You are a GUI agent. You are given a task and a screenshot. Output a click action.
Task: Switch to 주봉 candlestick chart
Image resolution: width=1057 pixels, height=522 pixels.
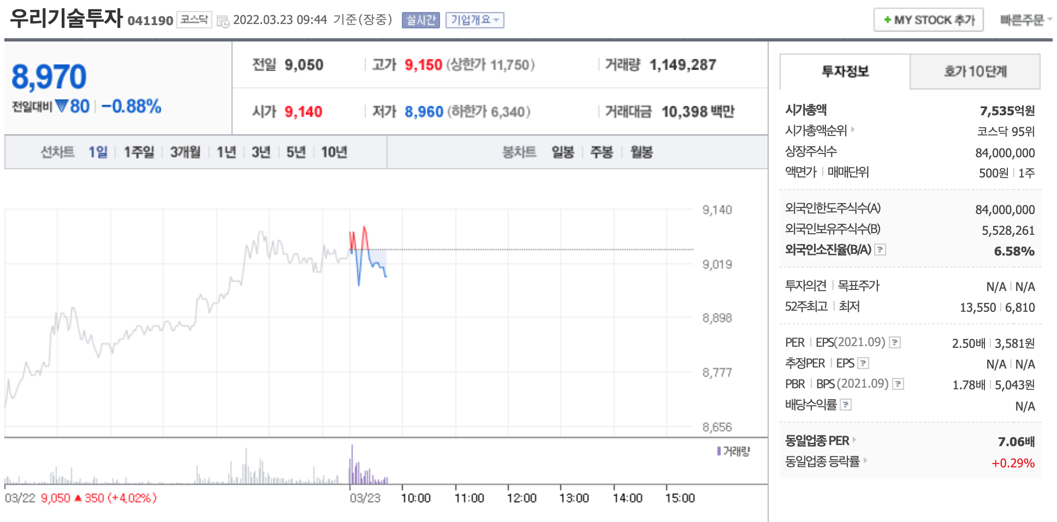(x=602, y=152)
